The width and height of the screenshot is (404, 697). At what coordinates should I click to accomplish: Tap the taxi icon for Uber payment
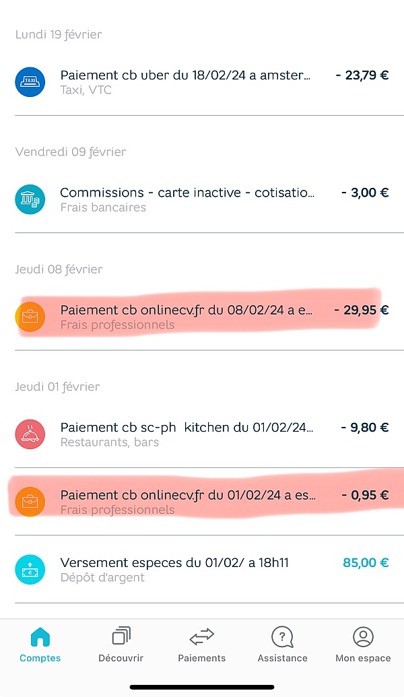coord(30,82)
